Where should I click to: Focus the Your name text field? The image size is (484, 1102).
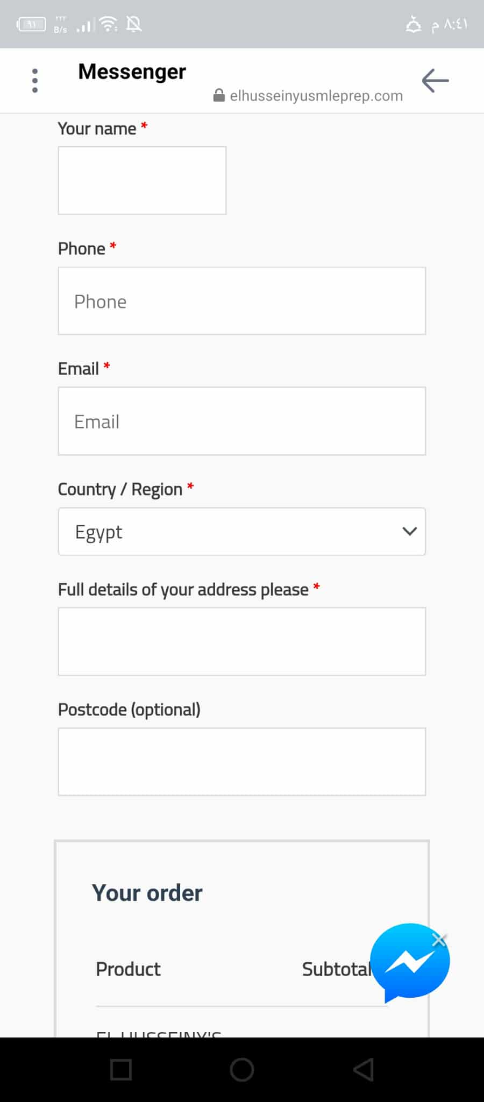[x=142, y=181]
